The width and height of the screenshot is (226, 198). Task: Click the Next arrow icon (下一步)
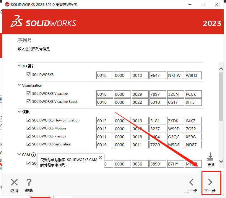pyautogui.click(x=210, y=182)
